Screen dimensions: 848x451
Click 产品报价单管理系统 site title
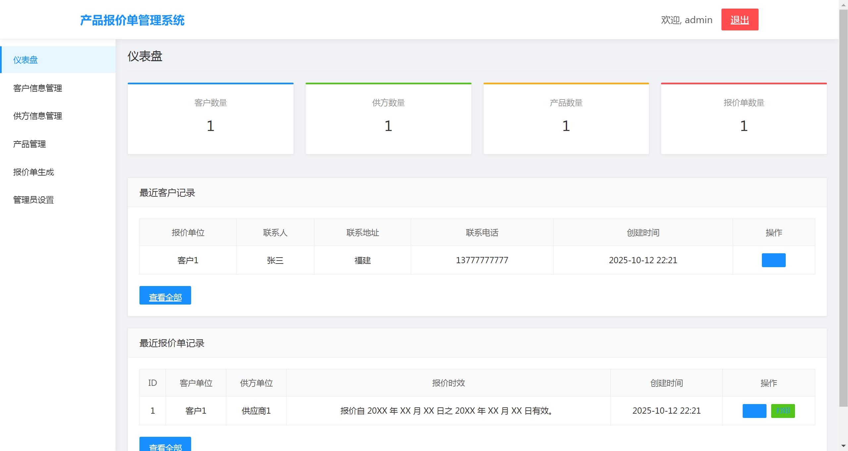[132, 20]
